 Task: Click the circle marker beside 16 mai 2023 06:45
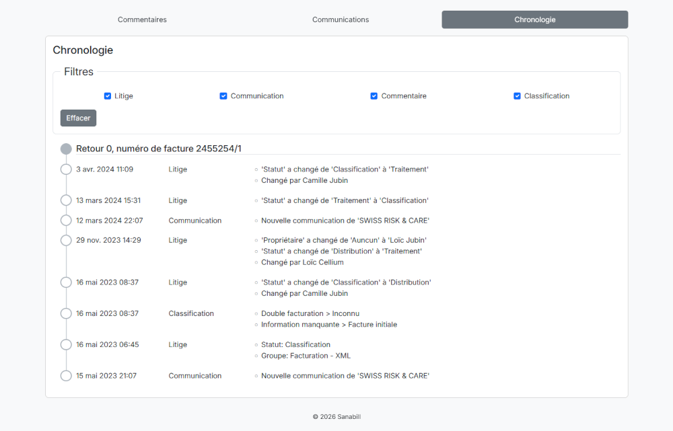[65, 344]
